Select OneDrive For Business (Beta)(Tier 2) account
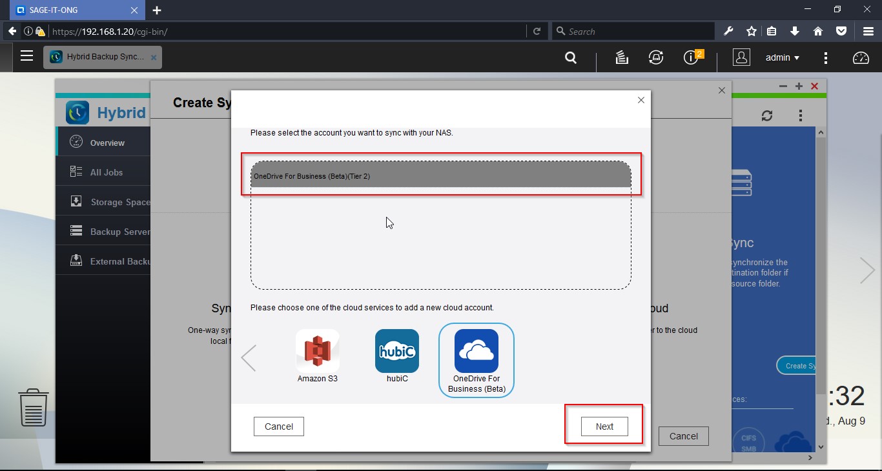 point(440,175)
